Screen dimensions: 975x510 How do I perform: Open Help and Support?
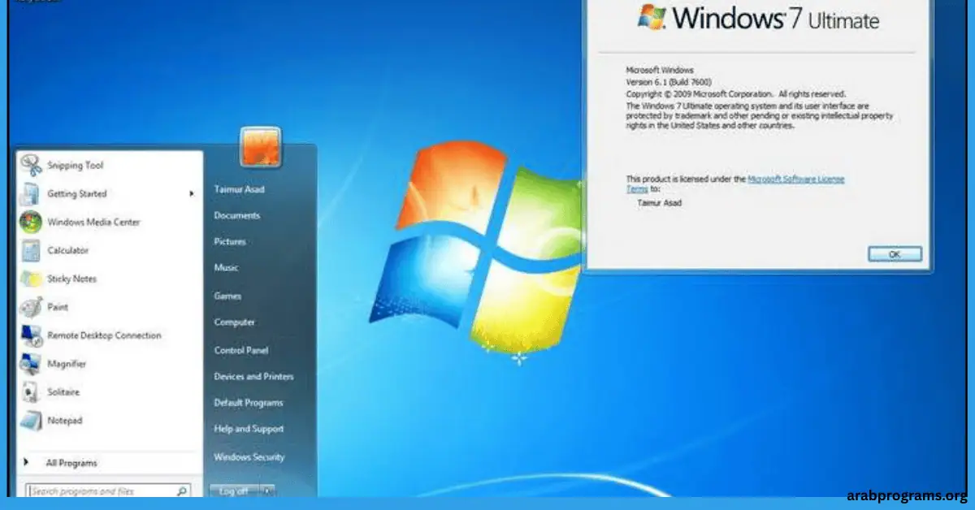point(249,429)
